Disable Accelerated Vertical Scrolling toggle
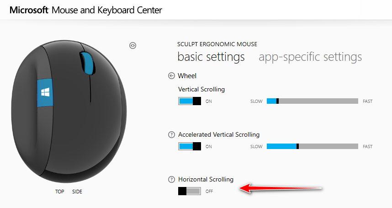The width and height of the screenshot is (392, 208). (190, 146)
